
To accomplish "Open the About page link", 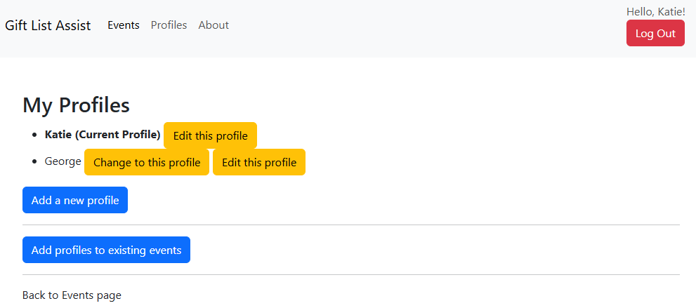I will 214,25.
